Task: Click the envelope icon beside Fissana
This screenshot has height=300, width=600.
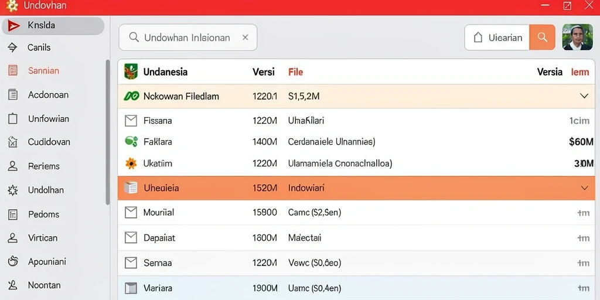Action: pyautogui.click(x=131, y=121)
